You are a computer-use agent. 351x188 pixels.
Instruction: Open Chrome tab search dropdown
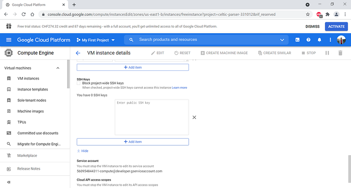point(308,5)
